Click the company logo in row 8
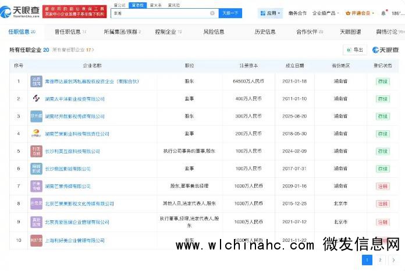The height and width of the screenshot is (271, 405). [x=36, y=204]
